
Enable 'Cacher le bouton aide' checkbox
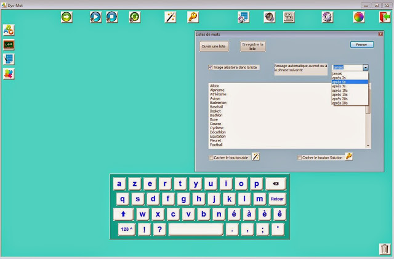click(x=212, y=157)
